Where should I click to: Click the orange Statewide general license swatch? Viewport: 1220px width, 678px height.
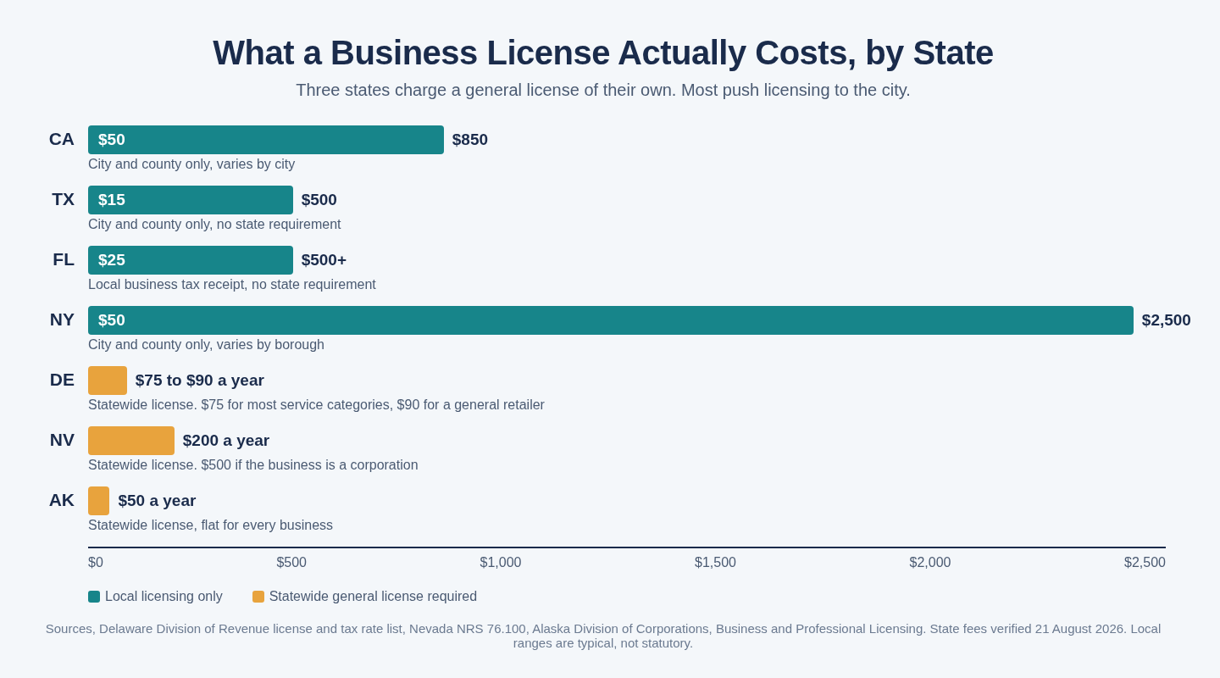click(x=258, y=597)
